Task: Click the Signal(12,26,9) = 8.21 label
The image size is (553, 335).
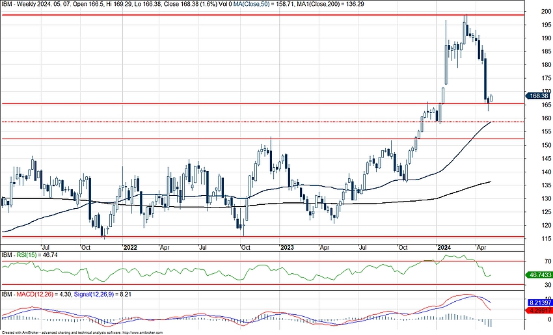Action: coord(102,294)
